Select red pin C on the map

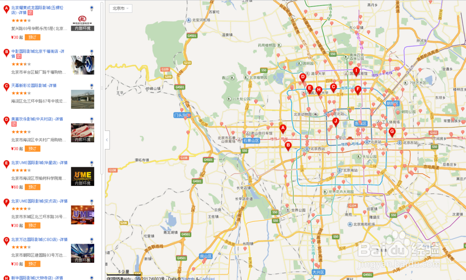click(334, 88)
